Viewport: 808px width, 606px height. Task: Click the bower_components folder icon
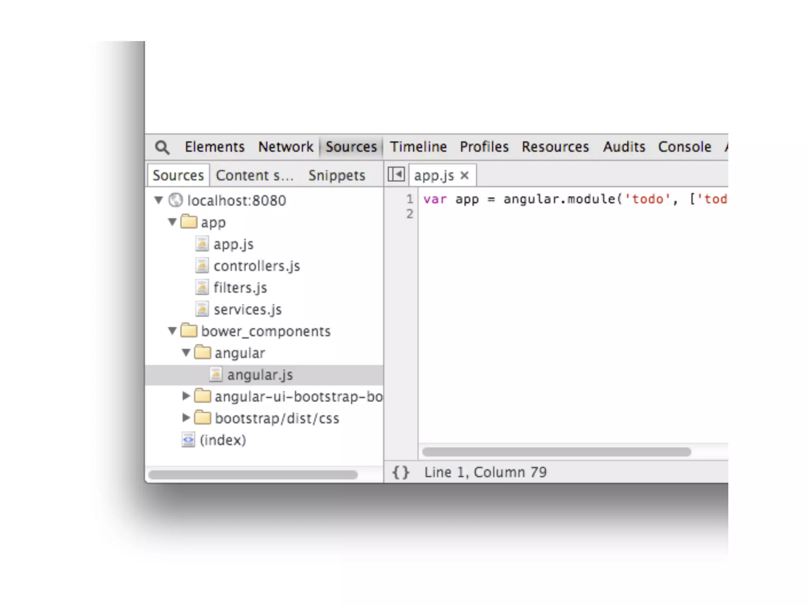click(189, 331)
